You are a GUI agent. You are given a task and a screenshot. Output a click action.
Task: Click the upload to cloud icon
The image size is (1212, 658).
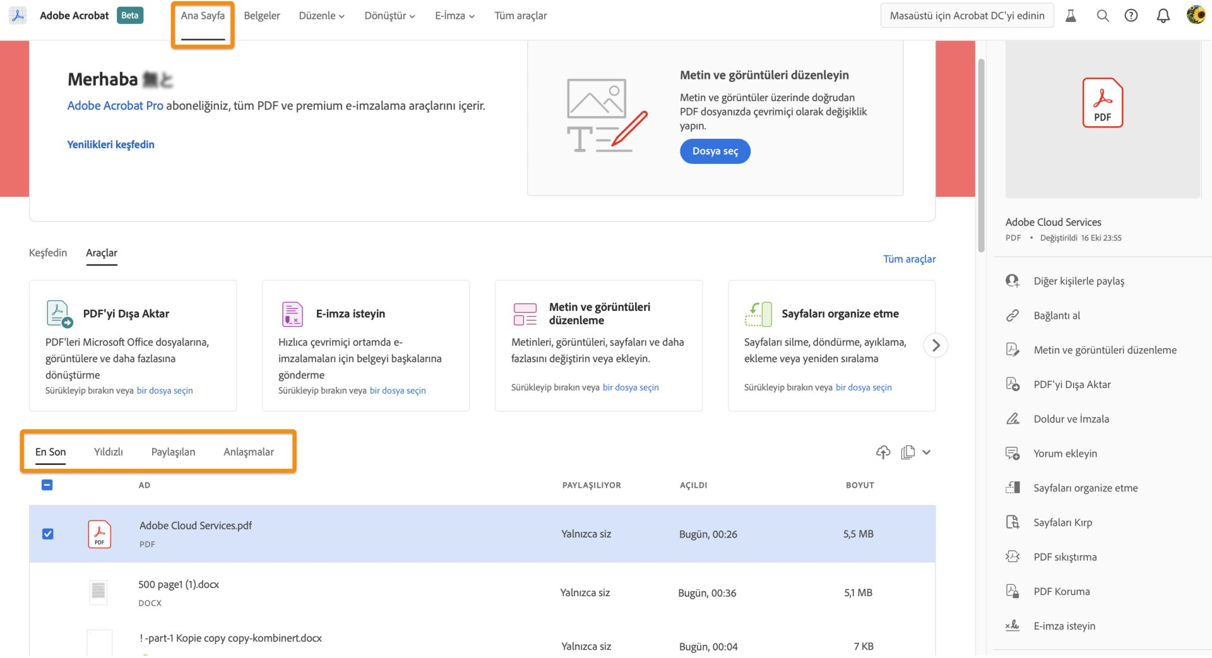(883, 452)
